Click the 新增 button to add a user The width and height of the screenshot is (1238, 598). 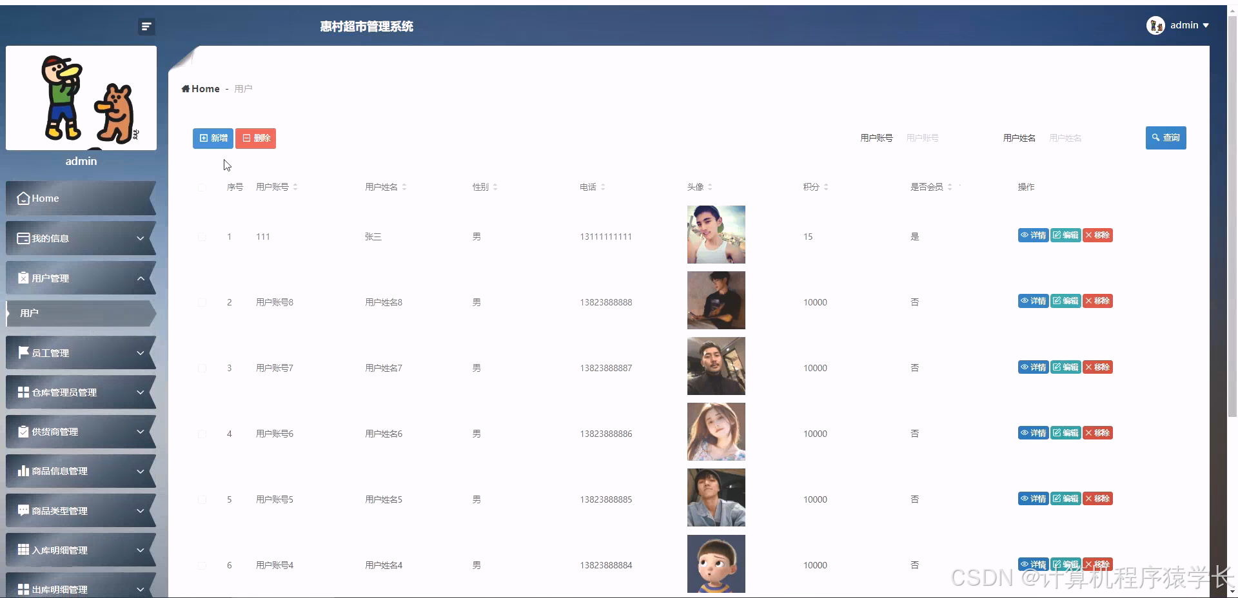pos(212,138)
